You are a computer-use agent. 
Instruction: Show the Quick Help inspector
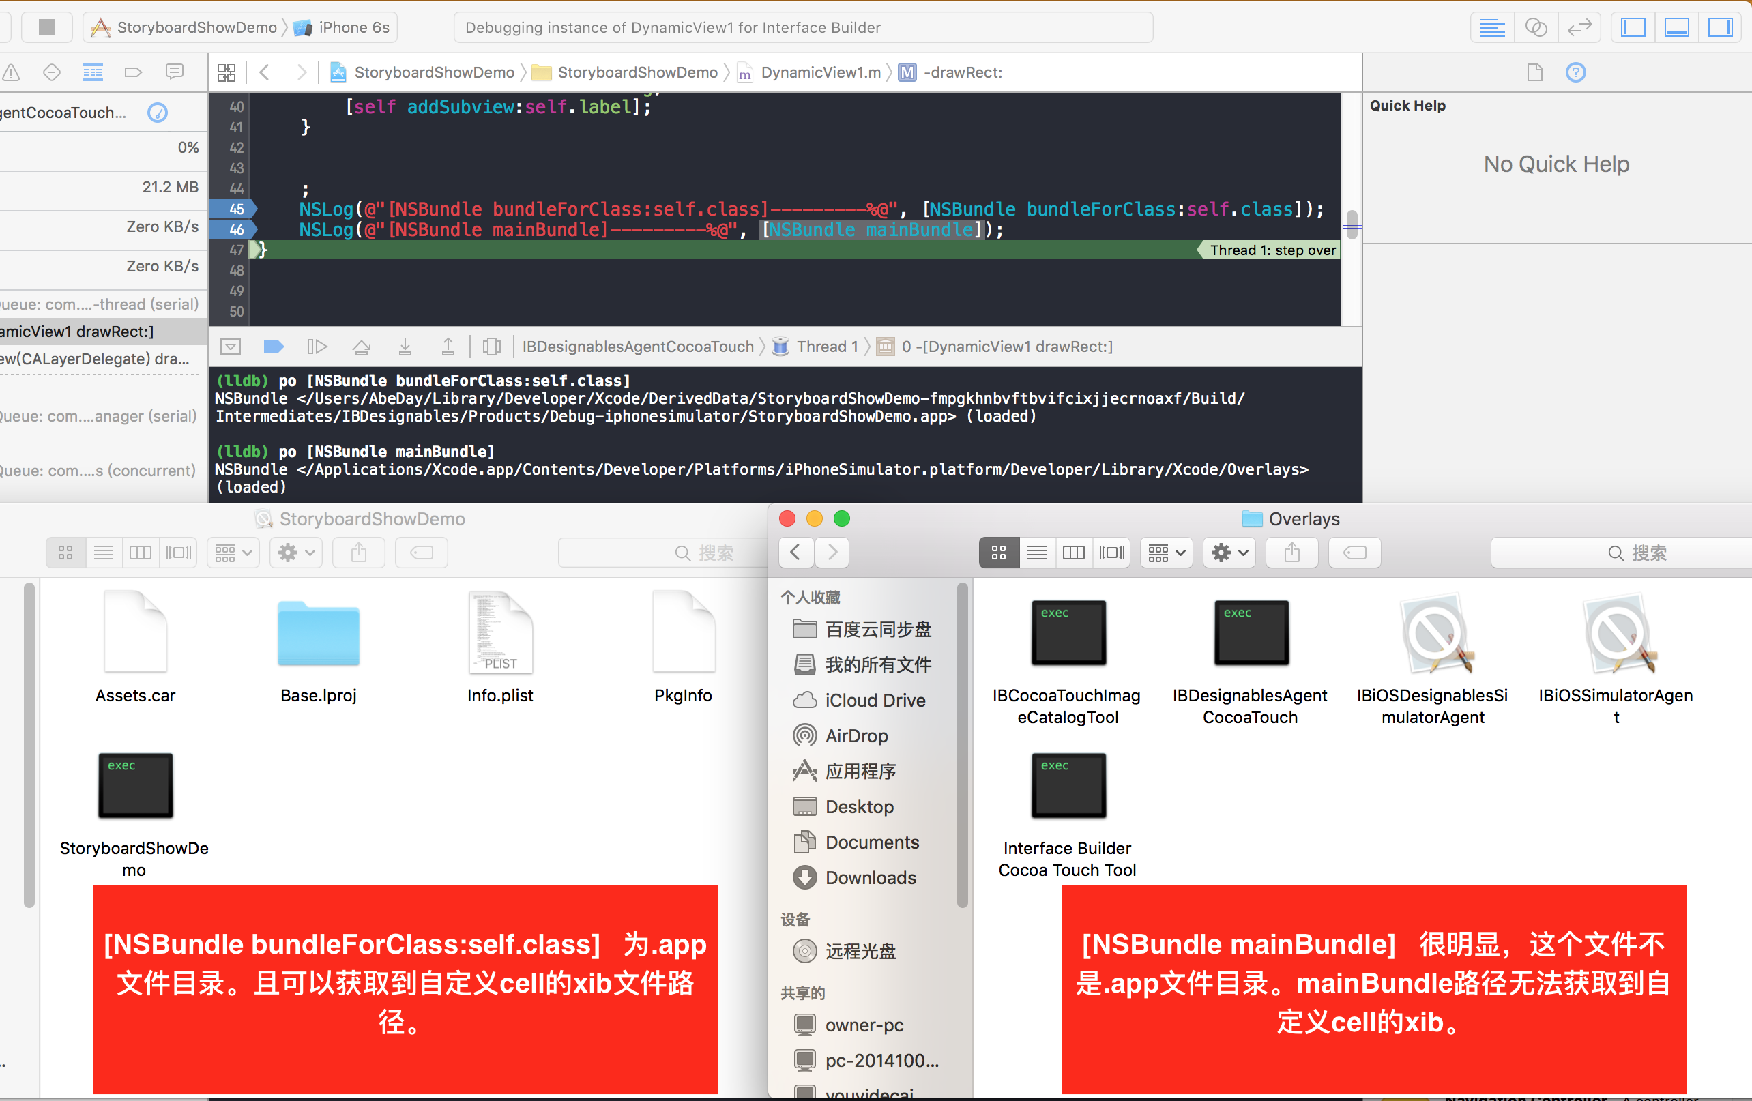coord(1575,72)
